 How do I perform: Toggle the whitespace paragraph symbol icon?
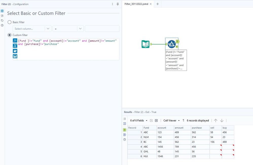(183, 120)
